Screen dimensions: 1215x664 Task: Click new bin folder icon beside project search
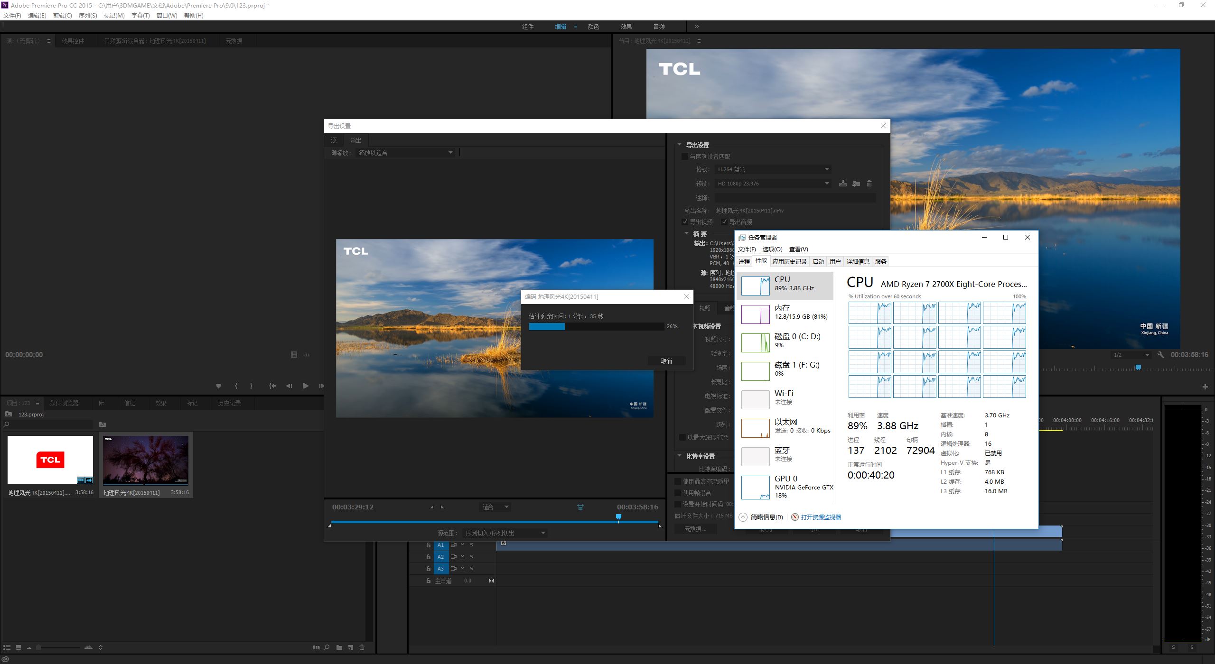[x=103, y=424]
